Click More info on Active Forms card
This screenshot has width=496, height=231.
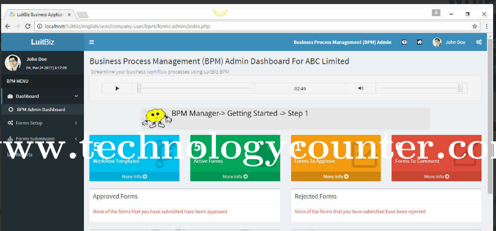click(235, 177)
